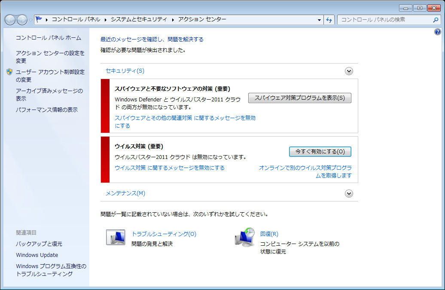445x290 pixels.
Task: Select コントロール パネル breadcrumb segment
Action: point(76,19)
